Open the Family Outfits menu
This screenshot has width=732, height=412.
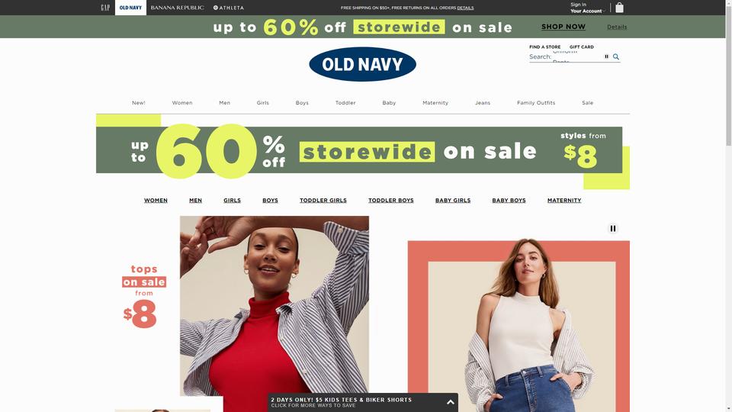536,103
